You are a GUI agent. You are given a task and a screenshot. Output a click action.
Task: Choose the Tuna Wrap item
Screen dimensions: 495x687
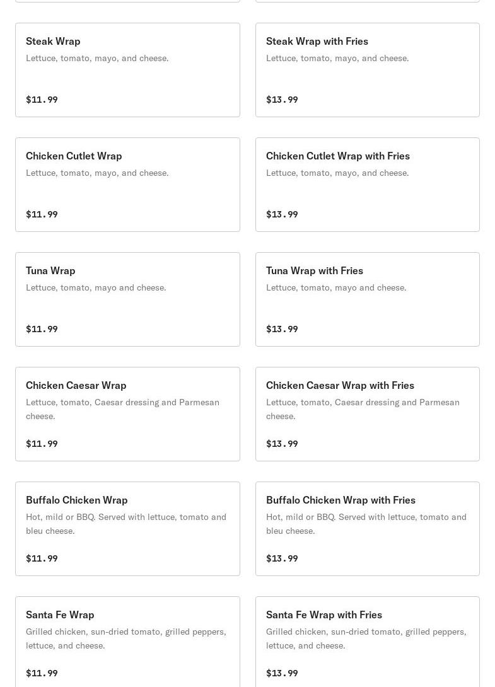point(127,299)
